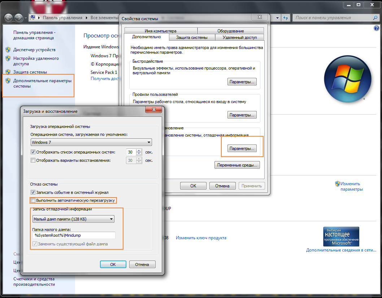
Task: Click shield icon next to Изменить параметры
Action: click(338, 183)
